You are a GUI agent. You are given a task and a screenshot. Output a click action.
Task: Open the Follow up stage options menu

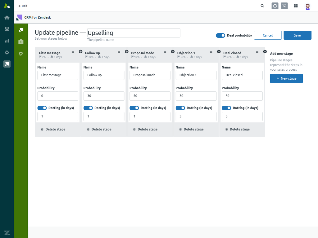[x=119, y=52]
